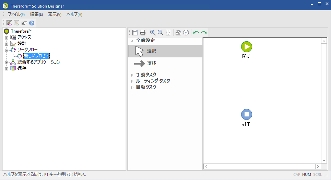
Task: Click the first design icon in main toolbar
Action: [9, 23]
